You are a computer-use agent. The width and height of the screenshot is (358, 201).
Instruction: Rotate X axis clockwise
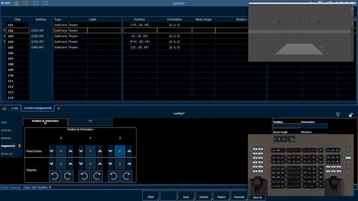click(67, 176)
